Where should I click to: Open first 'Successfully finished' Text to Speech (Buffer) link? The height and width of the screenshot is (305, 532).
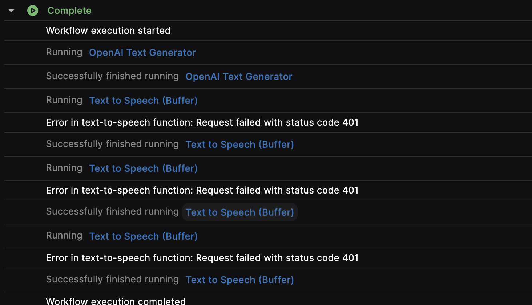239,145
